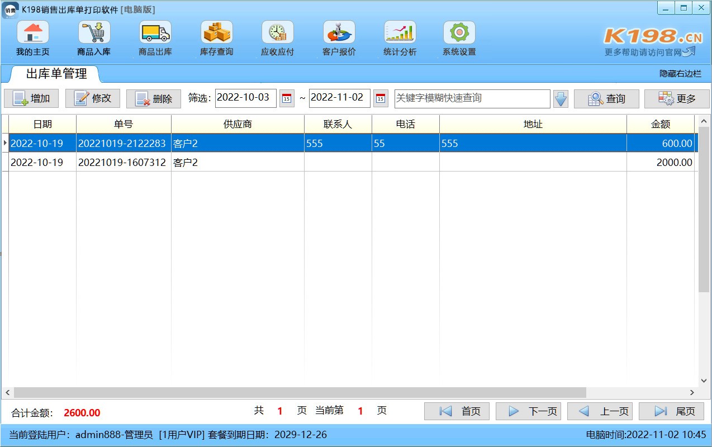
Task: Open the 我的主页 home icon
Action: coord(32,33)
